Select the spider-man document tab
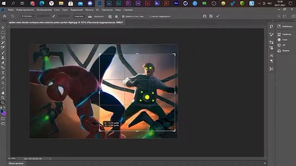The image size is (296, 166). (x=66, y=23)
